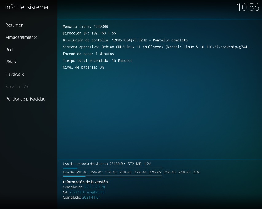Viewport: 262px width, 209px height.
Task: Click the Resolución de pantalla line
Action: pyautogui.click(x=125, y=40)
